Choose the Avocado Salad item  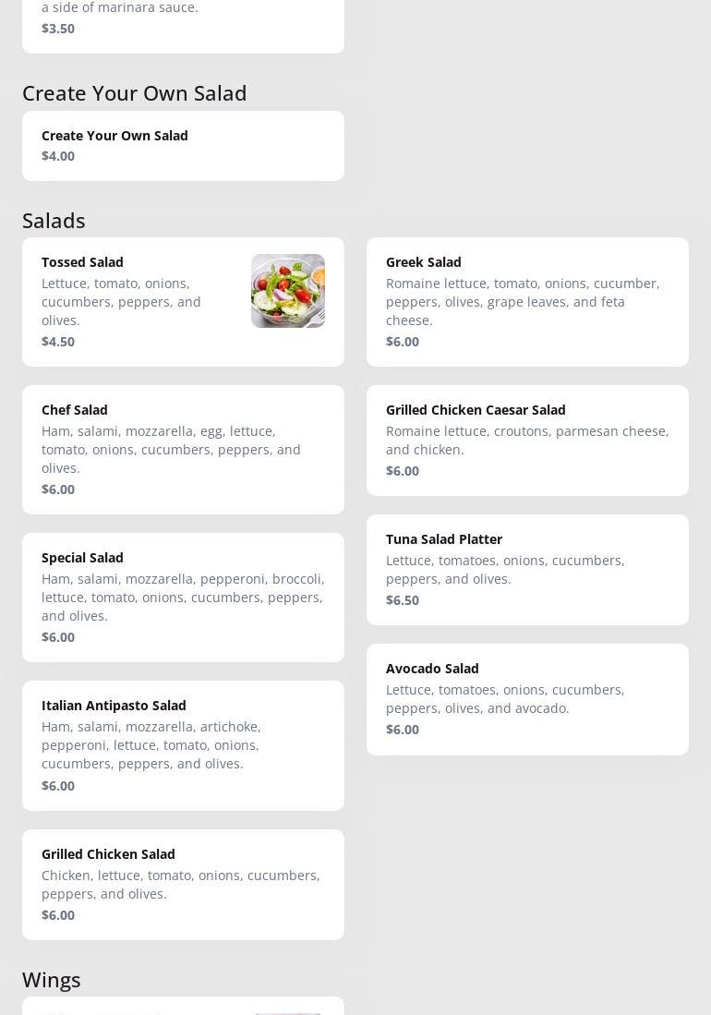pyautogui.click(x=432, y=669)
